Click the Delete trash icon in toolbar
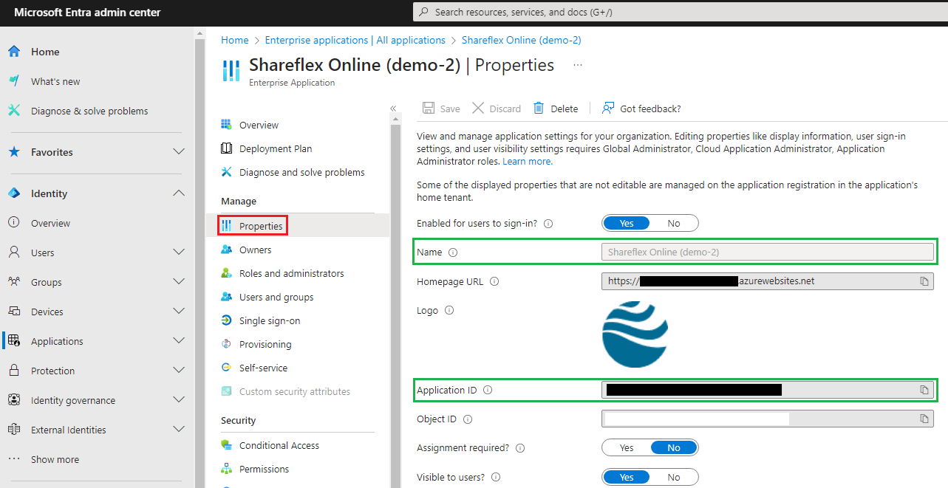 pyautogui.click(x=539, y=109)
